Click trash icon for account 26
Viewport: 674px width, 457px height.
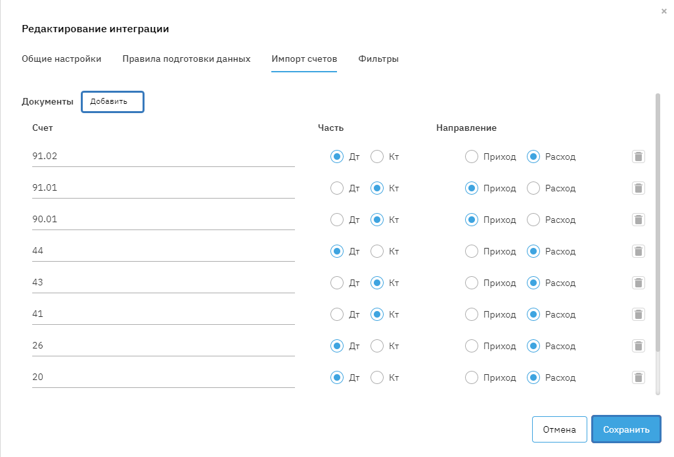(638, 346)
